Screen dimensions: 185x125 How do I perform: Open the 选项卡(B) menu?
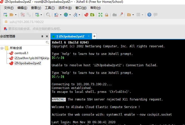[x=65, y=8]
